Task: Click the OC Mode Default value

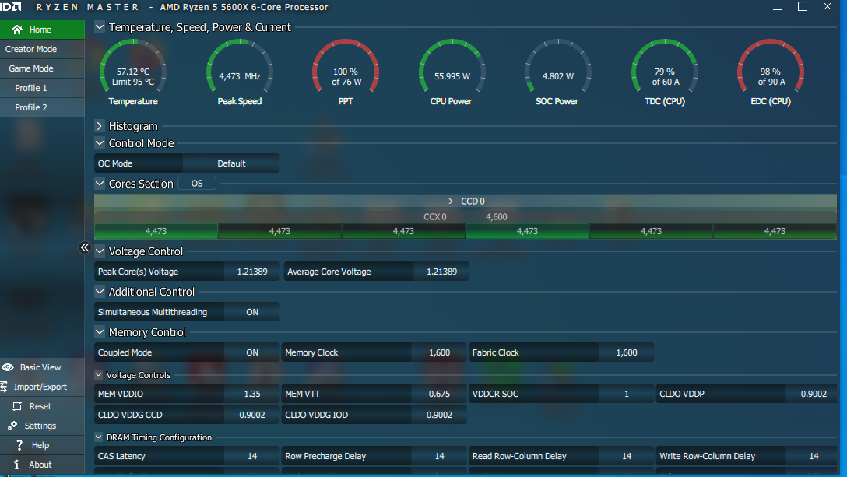Action: tap(231, 163)
